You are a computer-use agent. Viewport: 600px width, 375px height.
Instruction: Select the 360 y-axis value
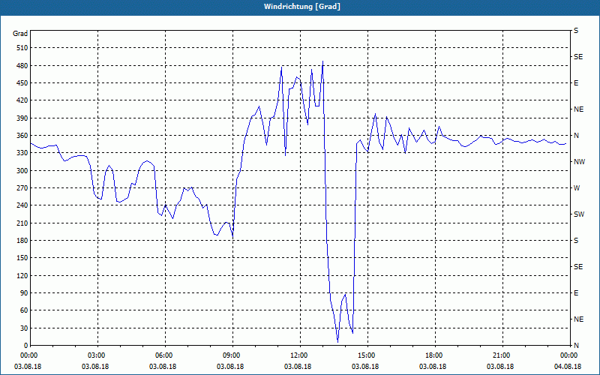22,136
